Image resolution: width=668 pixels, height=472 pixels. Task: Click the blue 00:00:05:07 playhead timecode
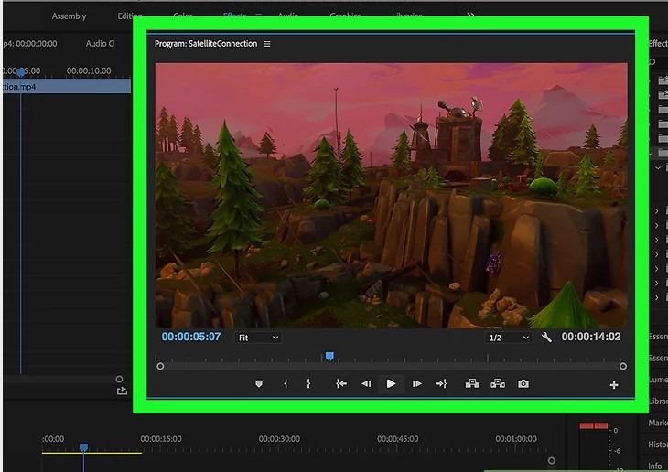click(x=191, y=337)
